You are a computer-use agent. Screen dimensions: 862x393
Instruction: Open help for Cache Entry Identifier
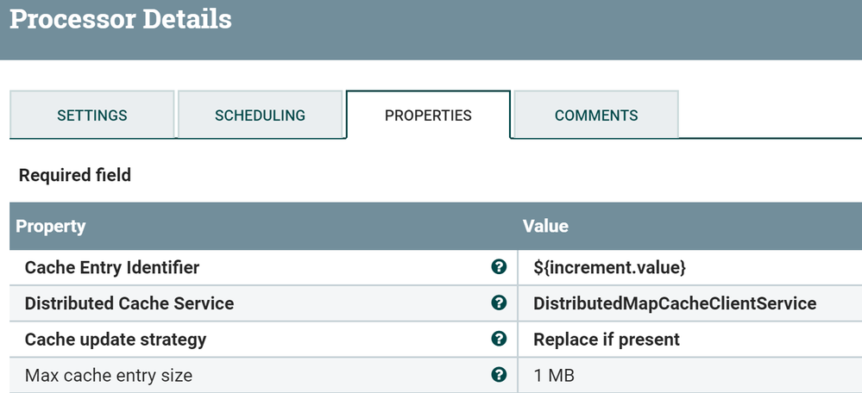tap(498, 268)
